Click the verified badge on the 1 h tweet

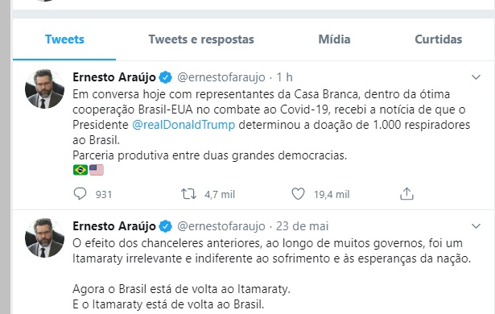click(166, 77)
